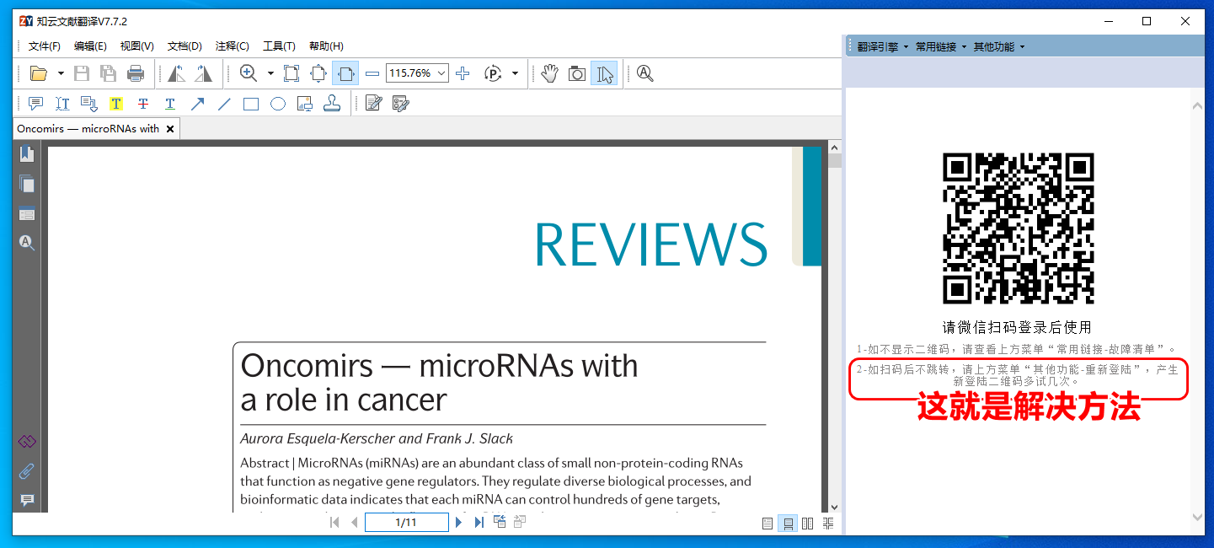Viewport: 1214px width, 548px height.
Task: Open the form edit checklist icon
Action: tap(400, 104)
